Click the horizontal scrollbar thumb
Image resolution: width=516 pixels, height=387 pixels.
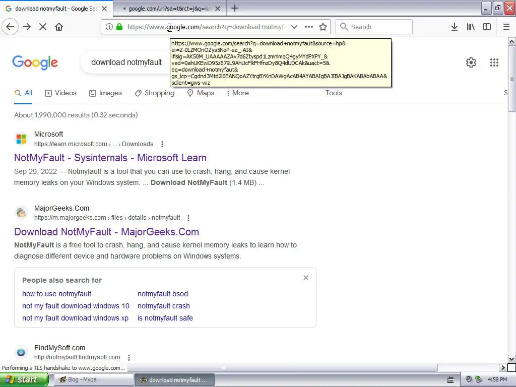point(223,367)
